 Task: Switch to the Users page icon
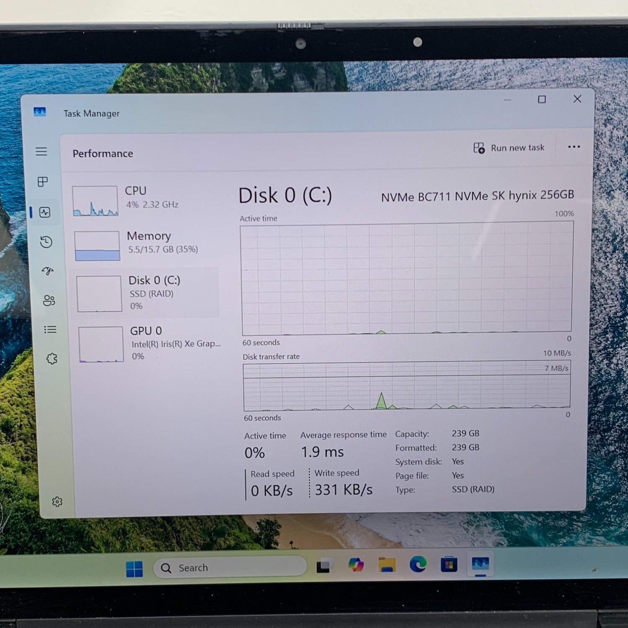pos(49,300)
